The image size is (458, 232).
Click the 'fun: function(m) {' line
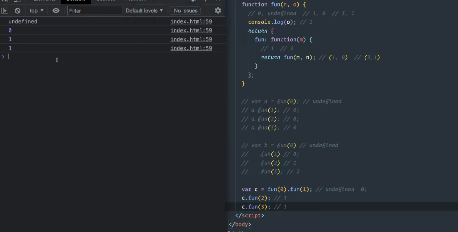(283, 40)
